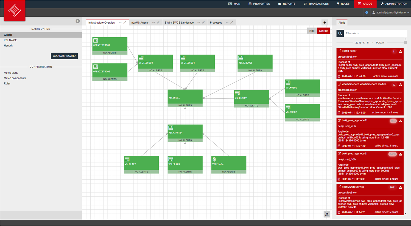Click pencil edit icon on nJAMS Agents tab
The image size is (411, 226).
pyautogui.click(x=158, y=22)
